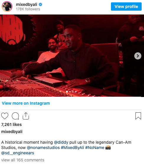The image size is (144, 165).
Task: Click the @diddy mention link
Action: 61,142
